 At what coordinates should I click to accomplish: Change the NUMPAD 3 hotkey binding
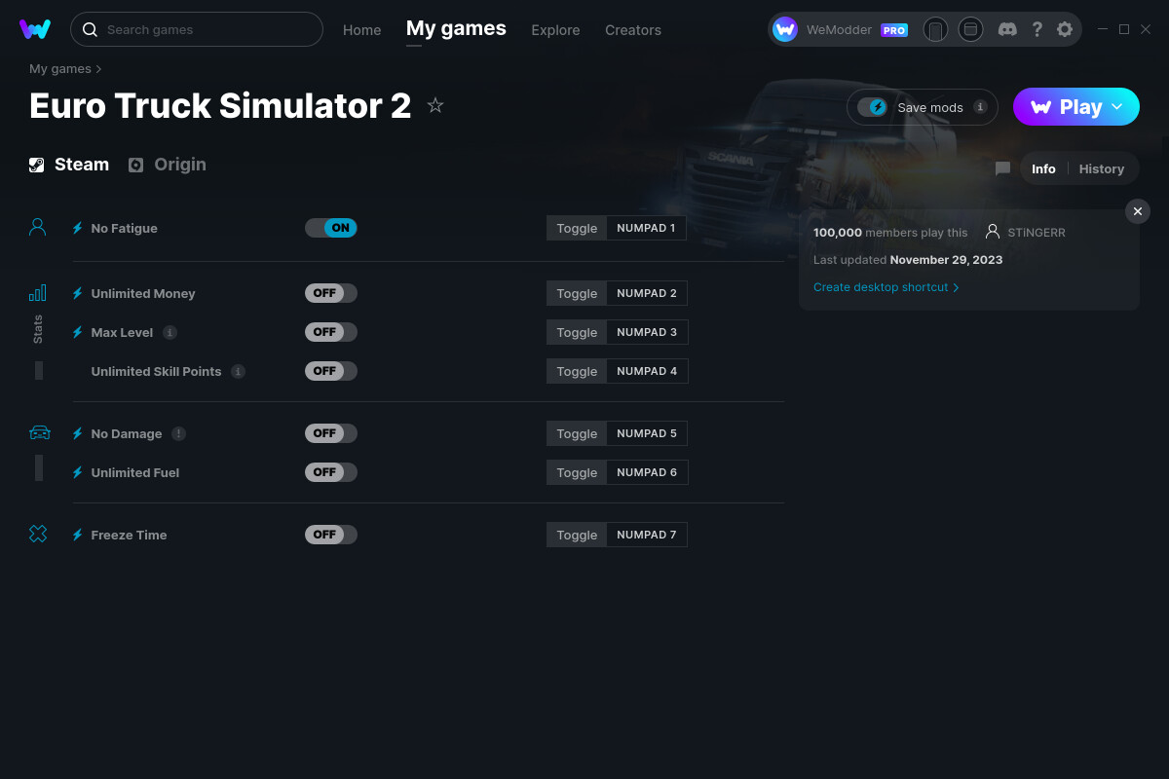click(648, 332)
